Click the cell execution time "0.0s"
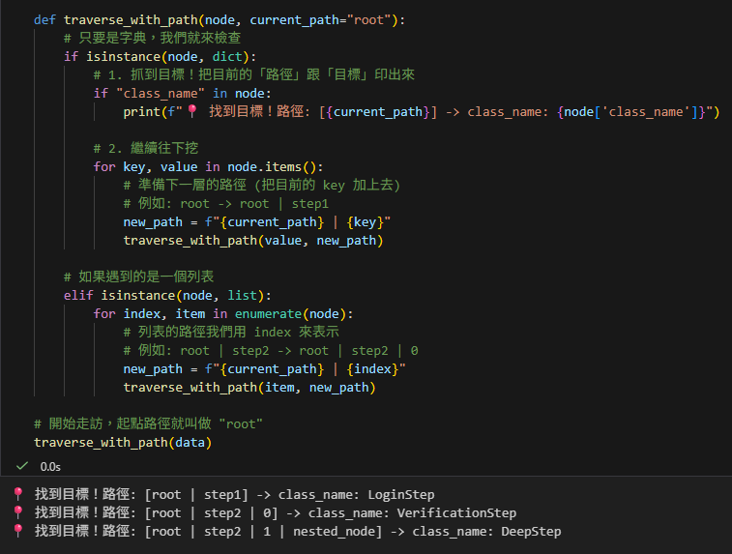This screenshot has height=554, width=732. click(x=50, y=467)
